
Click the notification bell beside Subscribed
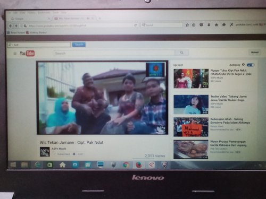(74, 154)
